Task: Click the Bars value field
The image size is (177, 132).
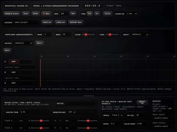Action: pyautogui.click(x=66, y=35)
